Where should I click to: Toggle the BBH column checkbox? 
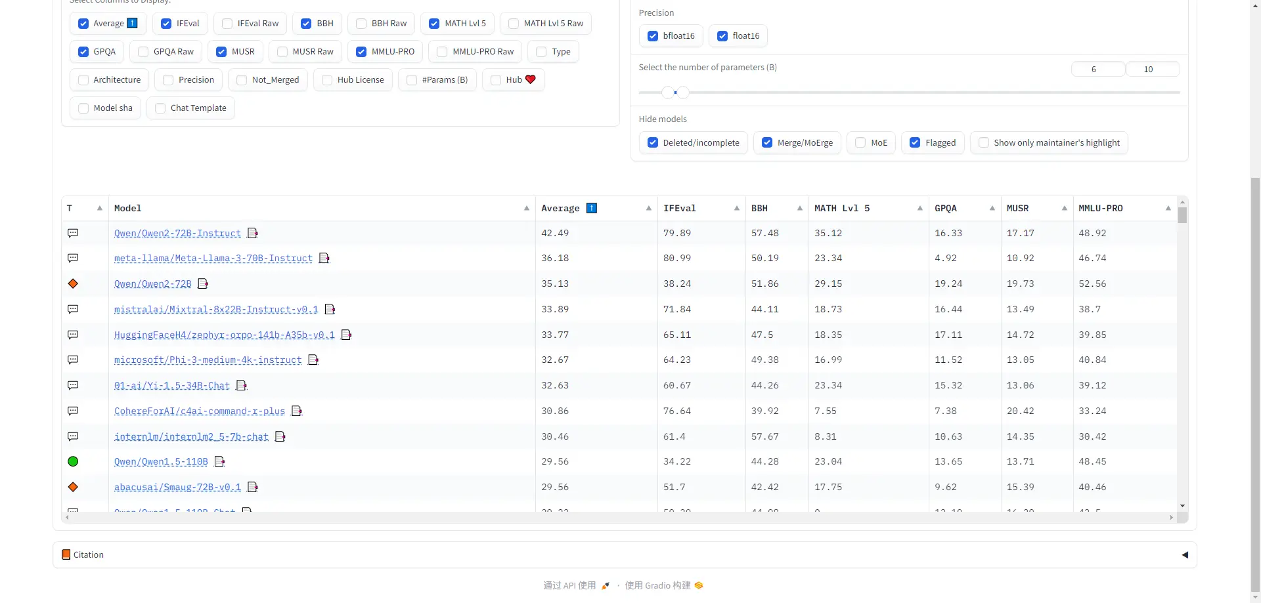[x=306, y=24]
